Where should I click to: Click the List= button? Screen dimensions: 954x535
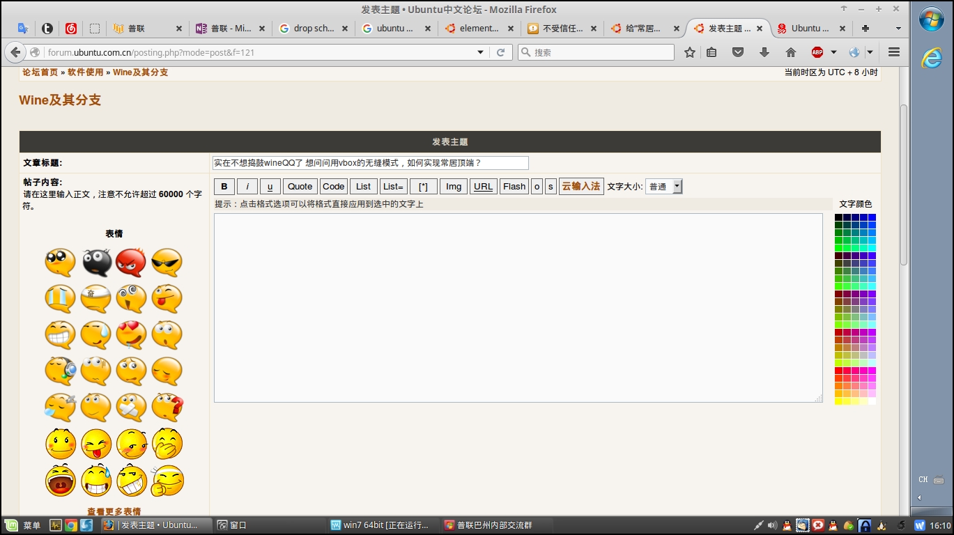coord(394,187)
